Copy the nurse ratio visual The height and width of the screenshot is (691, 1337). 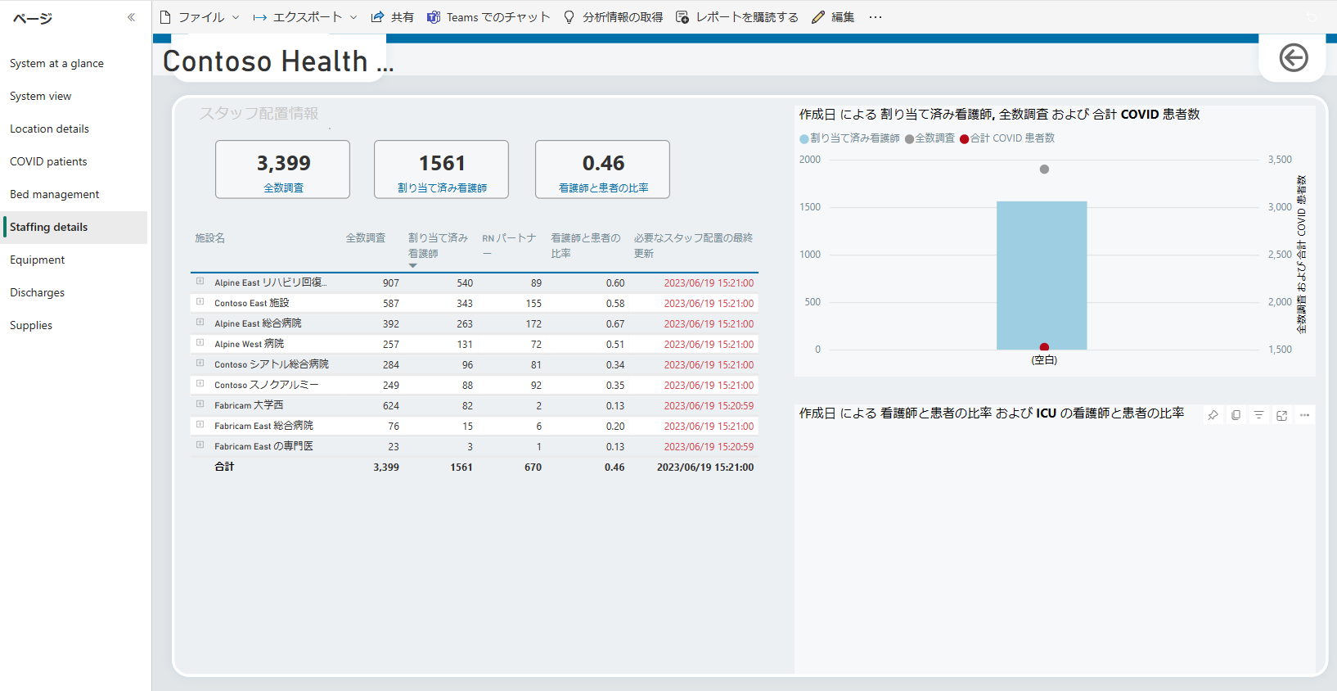pos(1236,415)
